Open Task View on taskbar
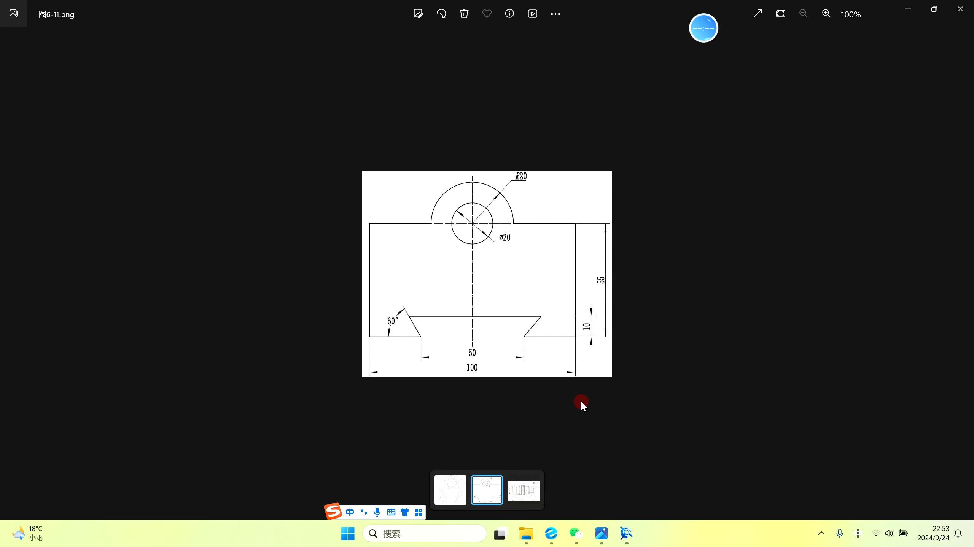 (501, 534)
